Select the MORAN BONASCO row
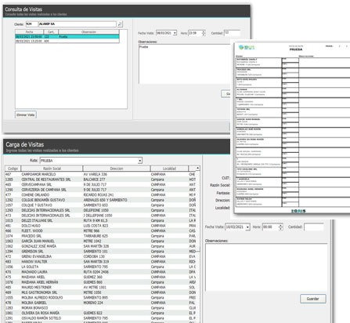The height and width of the screenshot is (323, 350). [100, 308]
